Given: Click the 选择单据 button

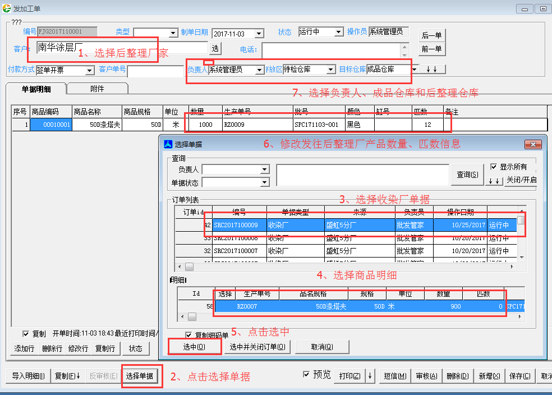Looking at the screenshot, I should click(x=140, y=376).
